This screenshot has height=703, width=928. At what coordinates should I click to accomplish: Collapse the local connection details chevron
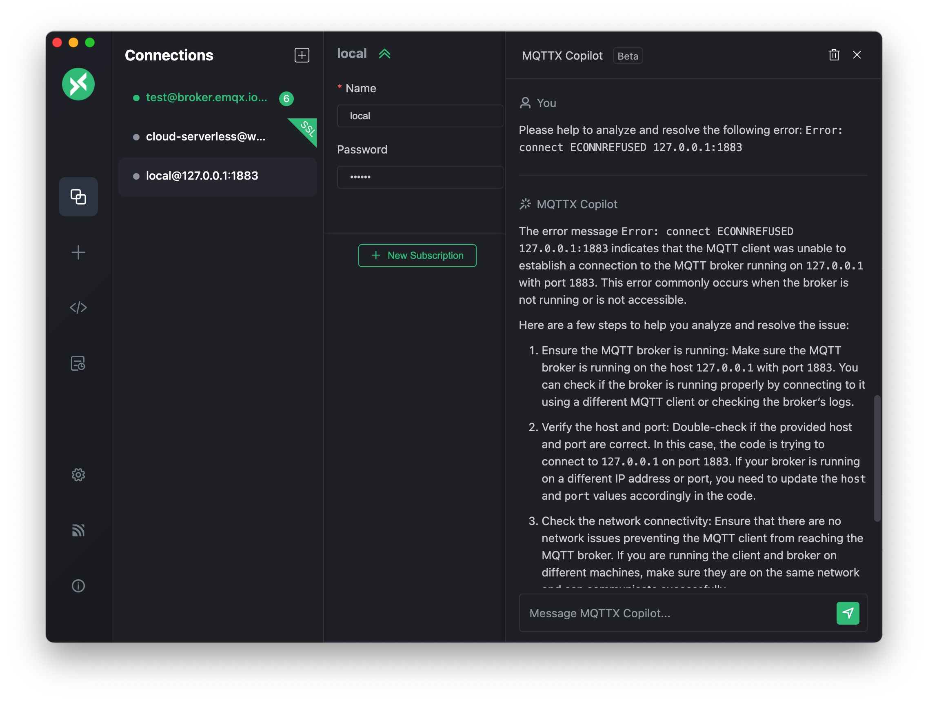384,54
